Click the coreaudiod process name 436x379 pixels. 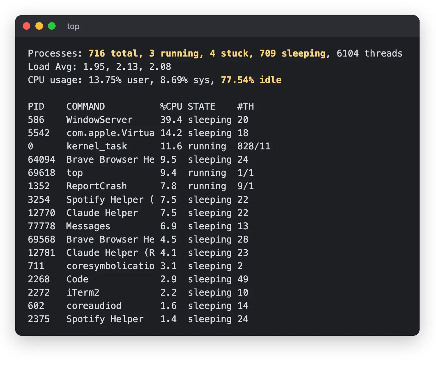tap(94, 306)
